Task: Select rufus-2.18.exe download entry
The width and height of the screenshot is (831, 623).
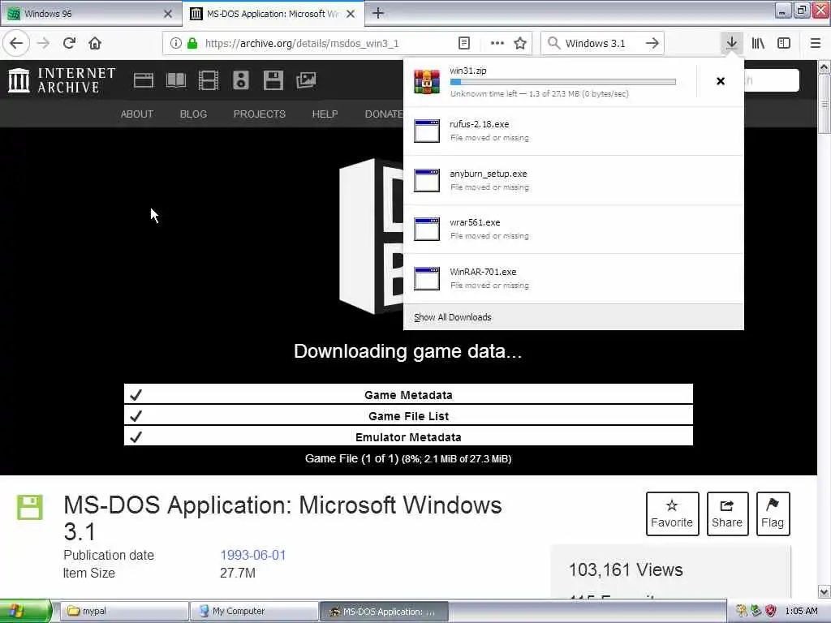Action: [574, 131]
